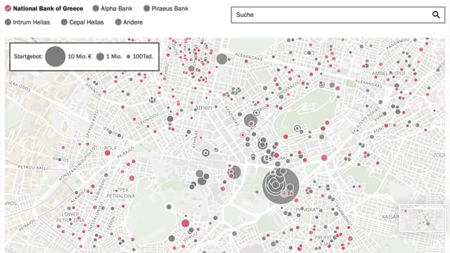
Task: Focus the Suche search field
Action: (x=337, y=15)
